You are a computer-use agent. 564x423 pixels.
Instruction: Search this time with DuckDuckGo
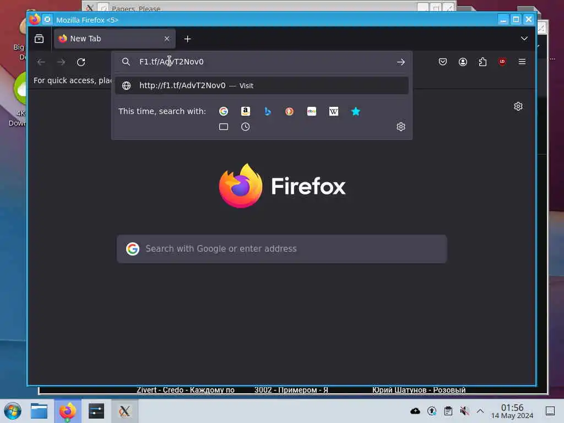tap(290, 111)
